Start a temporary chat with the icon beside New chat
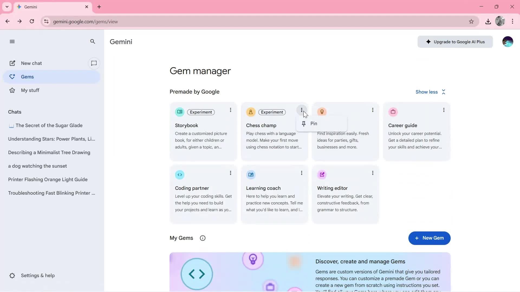 [x=94, y=63]
